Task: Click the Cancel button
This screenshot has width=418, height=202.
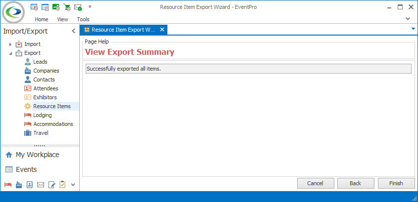Action: pyautogui.click(x=315, y=183)
